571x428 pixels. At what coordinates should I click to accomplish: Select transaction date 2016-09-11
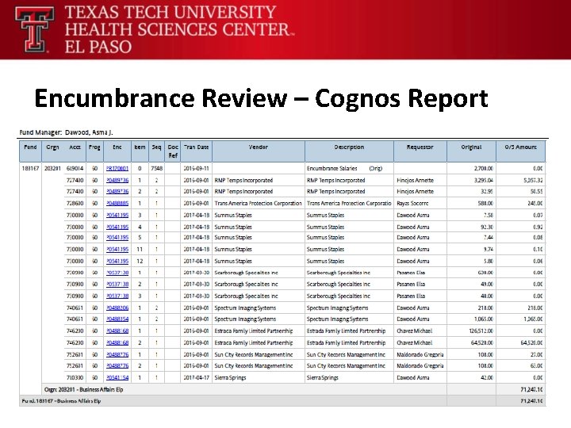click(197, 169)
